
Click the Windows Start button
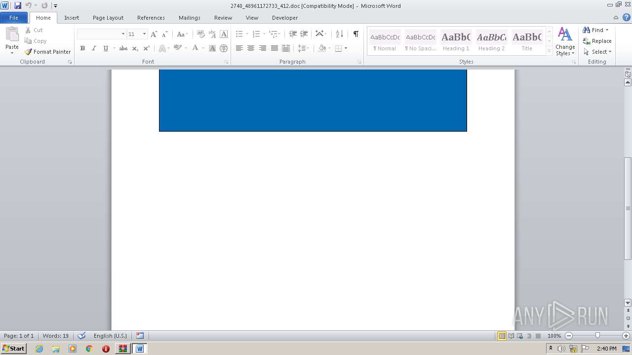13,349
